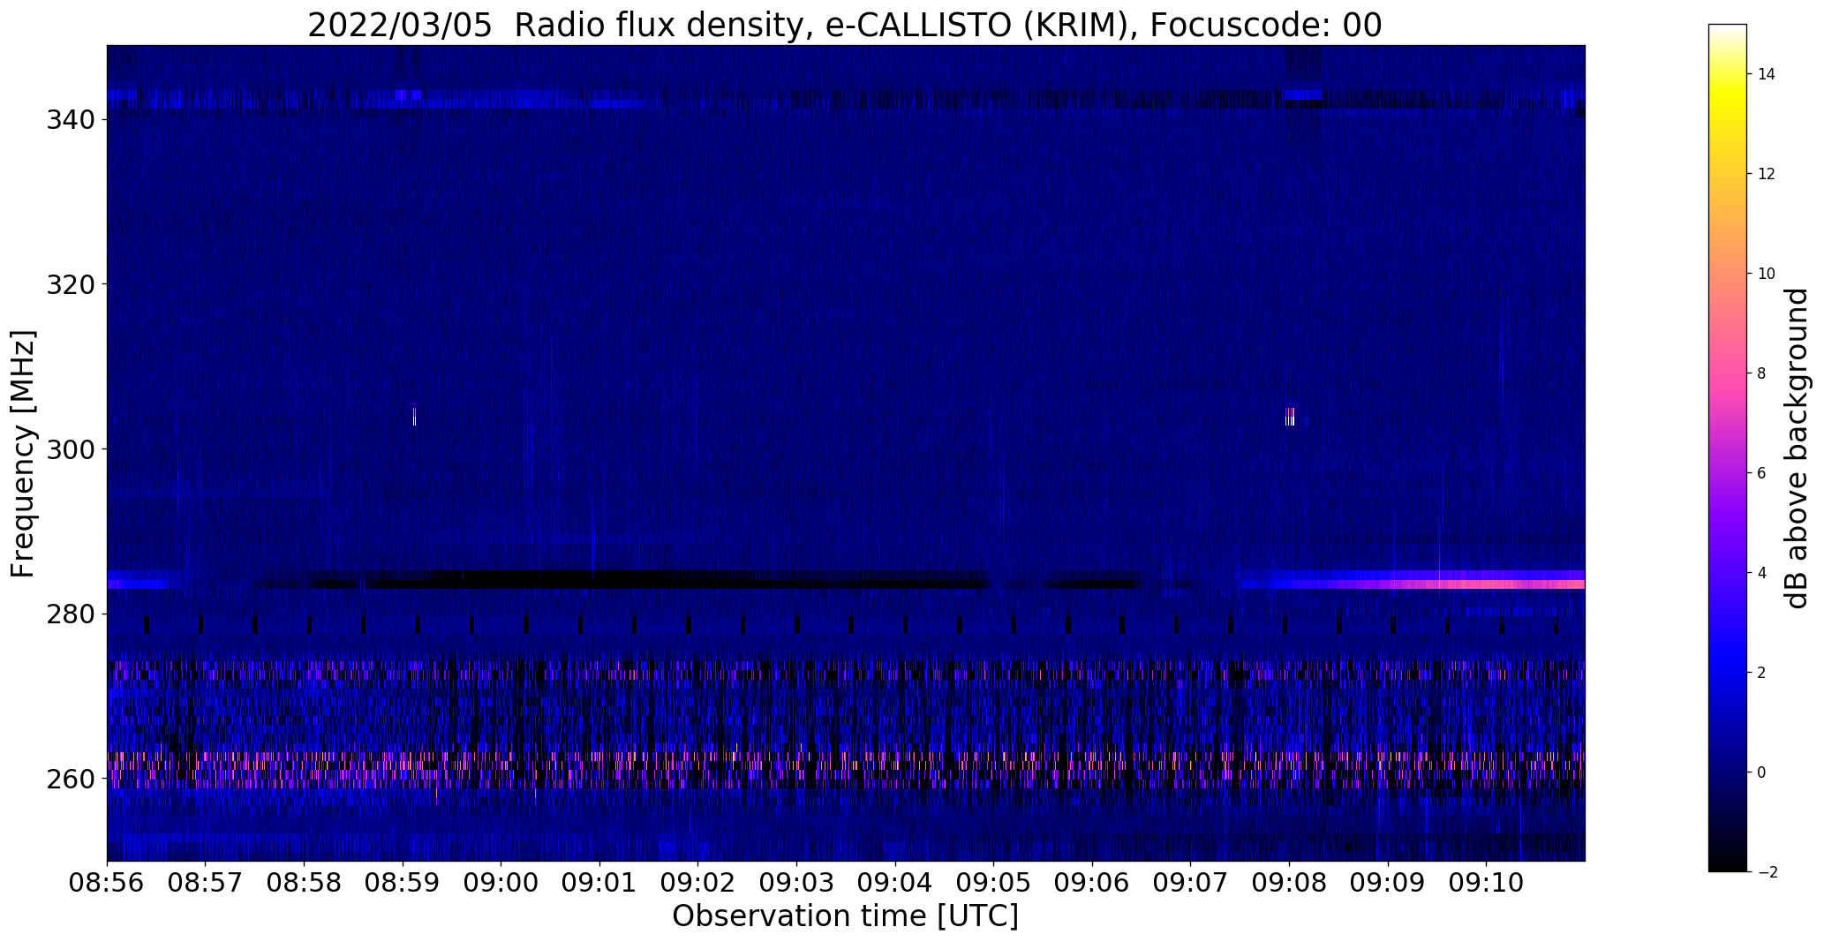Click the 08:57 time tick label

[x=206, y=883]
